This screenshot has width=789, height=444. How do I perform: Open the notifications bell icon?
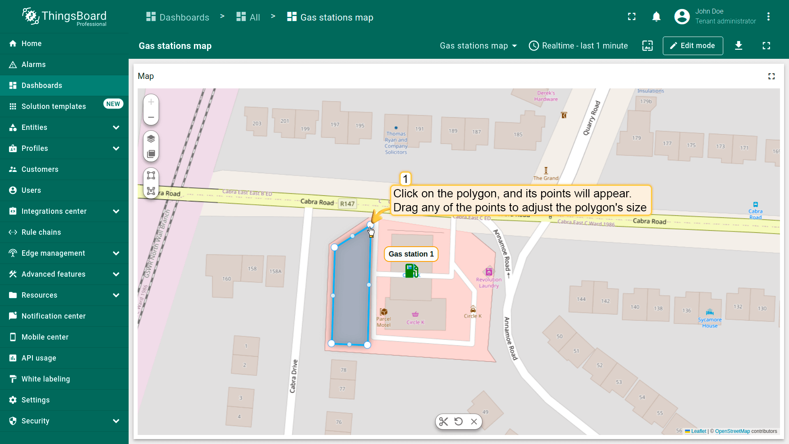(x=656, y=17)
